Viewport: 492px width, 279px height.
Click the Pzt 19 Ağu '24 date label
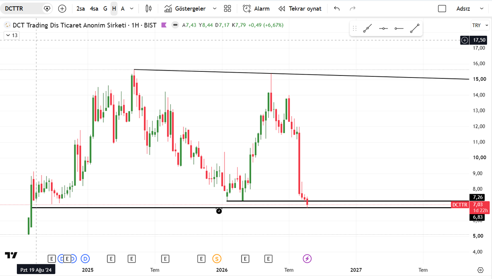pyautogui.click(x=36, y=270)
